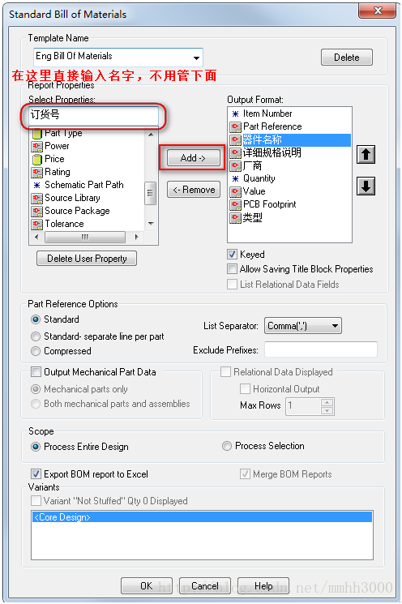Close the Standard Bill of Materials dialog
The image size is (402, 604).
pyautogui.click(x=378, y=11)
